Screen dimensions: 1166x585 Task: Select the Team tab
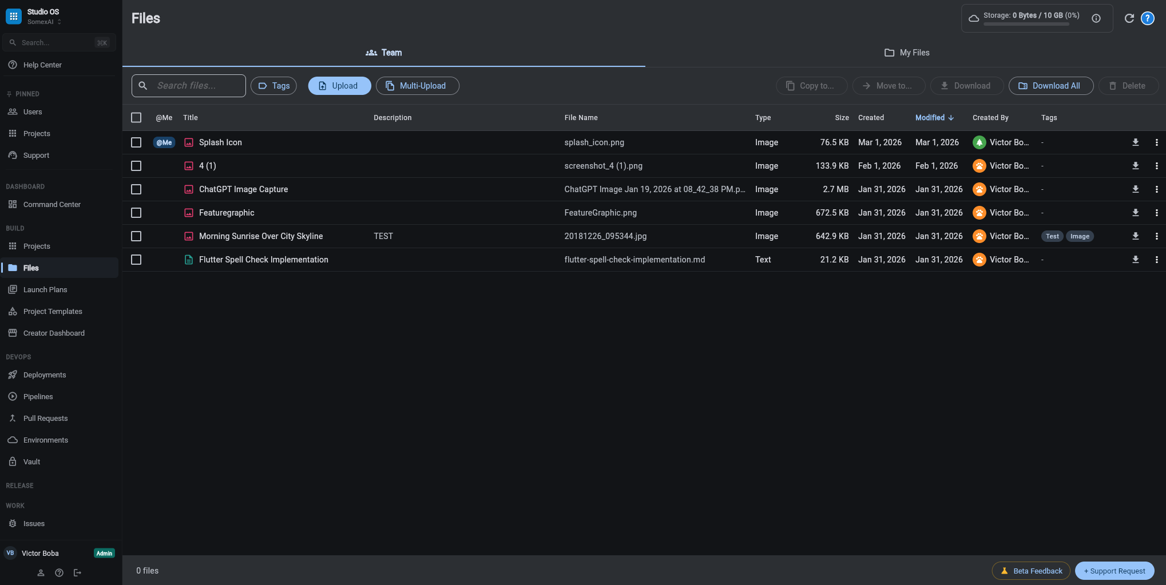(384, 52)
